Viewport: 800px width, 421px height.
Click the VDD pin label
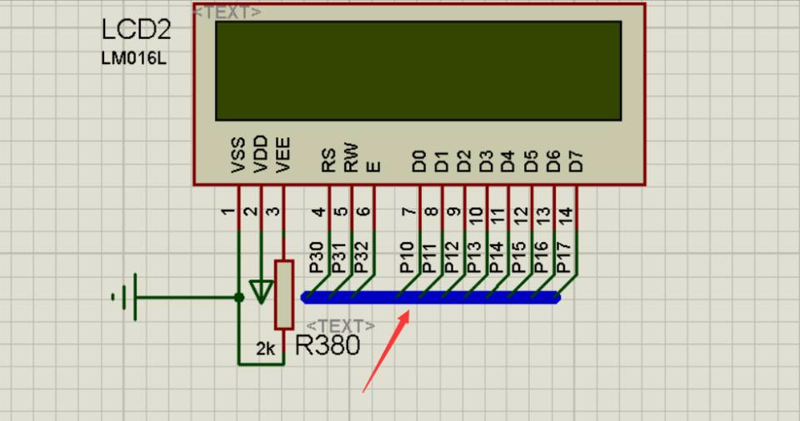pyautogui.click(x=261, y=153)
